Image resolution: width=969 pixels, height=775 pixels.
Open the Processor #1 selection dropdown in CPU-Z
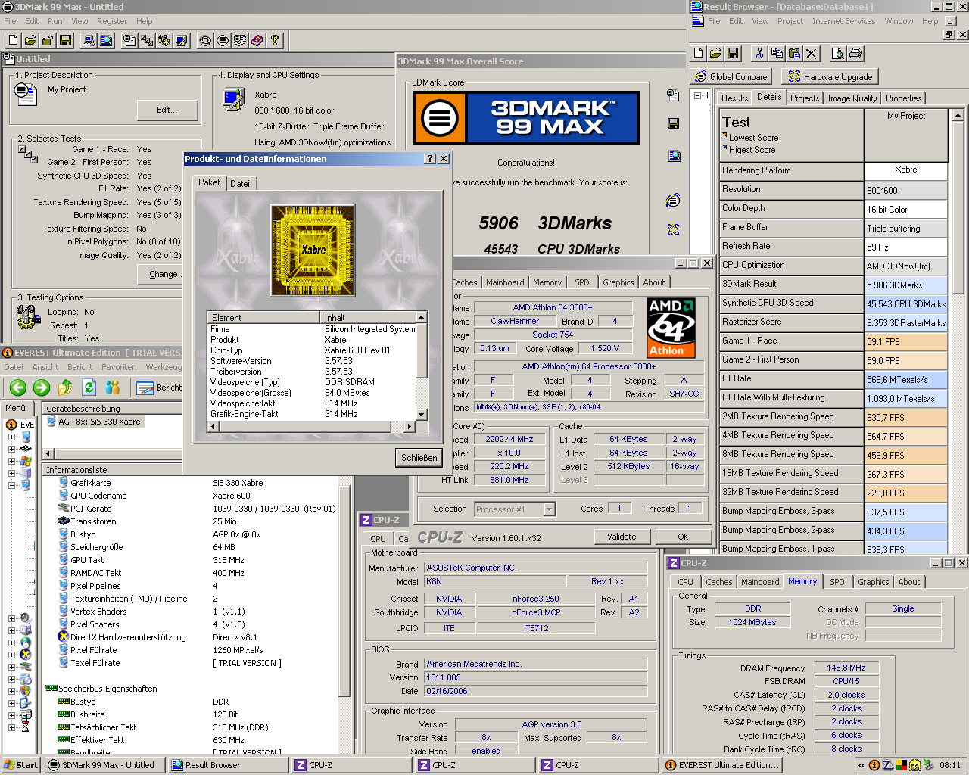pyautogui.click(x=550, y=509)
